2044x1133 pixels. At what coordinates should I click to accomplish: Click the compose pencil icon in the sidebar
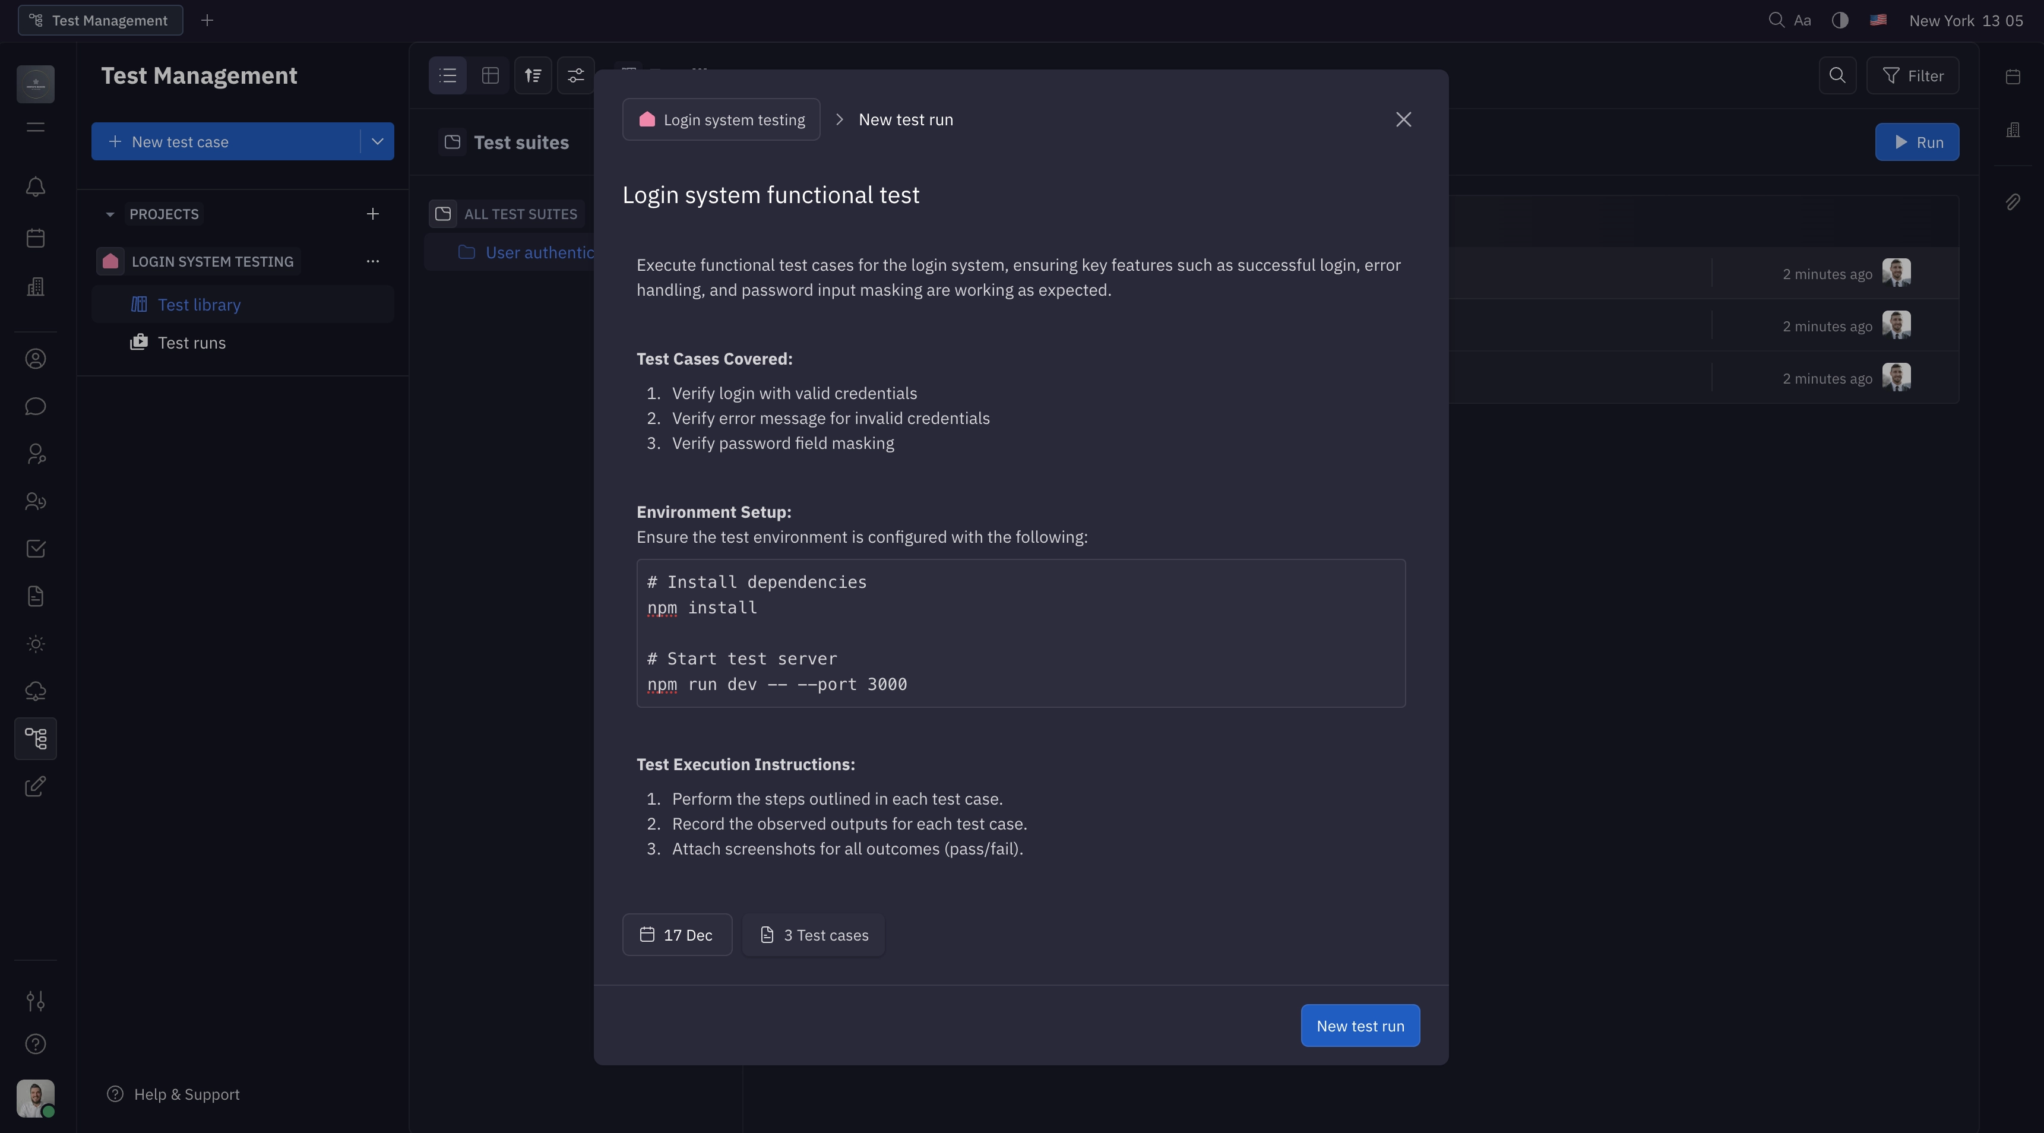(x=35, y=786)
